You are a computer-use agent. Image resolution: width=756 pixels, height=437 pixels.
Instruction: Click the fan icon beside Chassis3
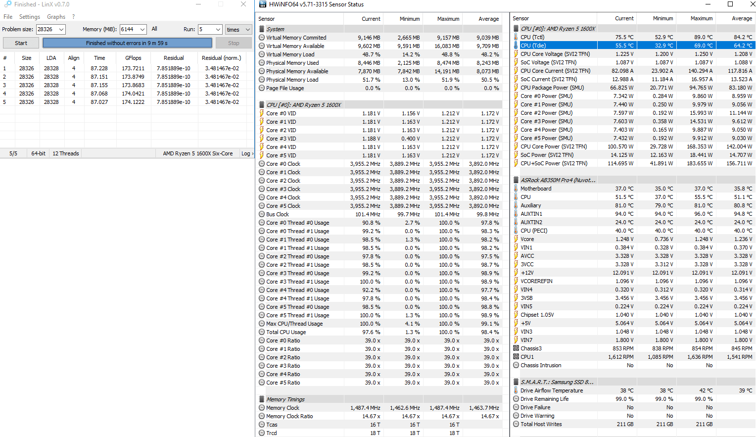[x=516, y=348]
